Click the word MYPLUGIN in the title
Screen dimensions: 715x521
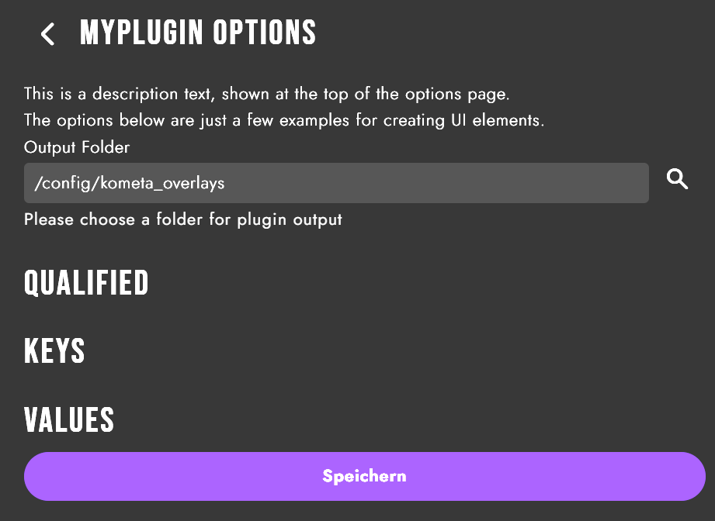[141, 33]
